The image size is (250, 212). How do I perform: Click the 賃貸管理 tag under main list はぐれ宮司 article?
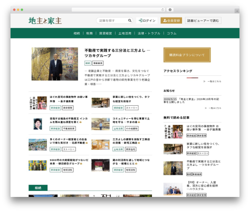[67, 108]
